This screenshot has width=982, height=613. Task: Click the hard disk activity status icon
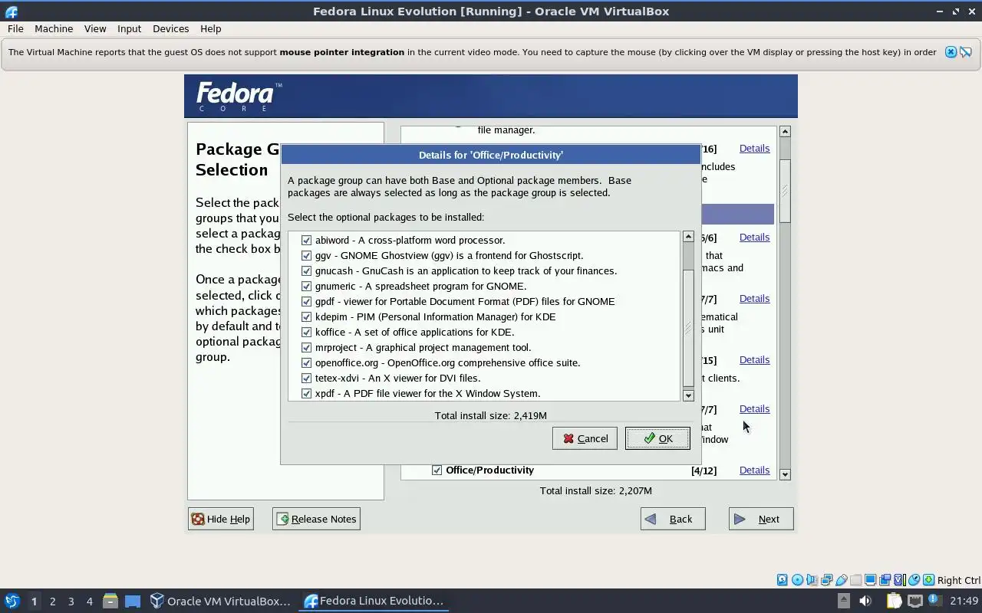click(782, 580)
